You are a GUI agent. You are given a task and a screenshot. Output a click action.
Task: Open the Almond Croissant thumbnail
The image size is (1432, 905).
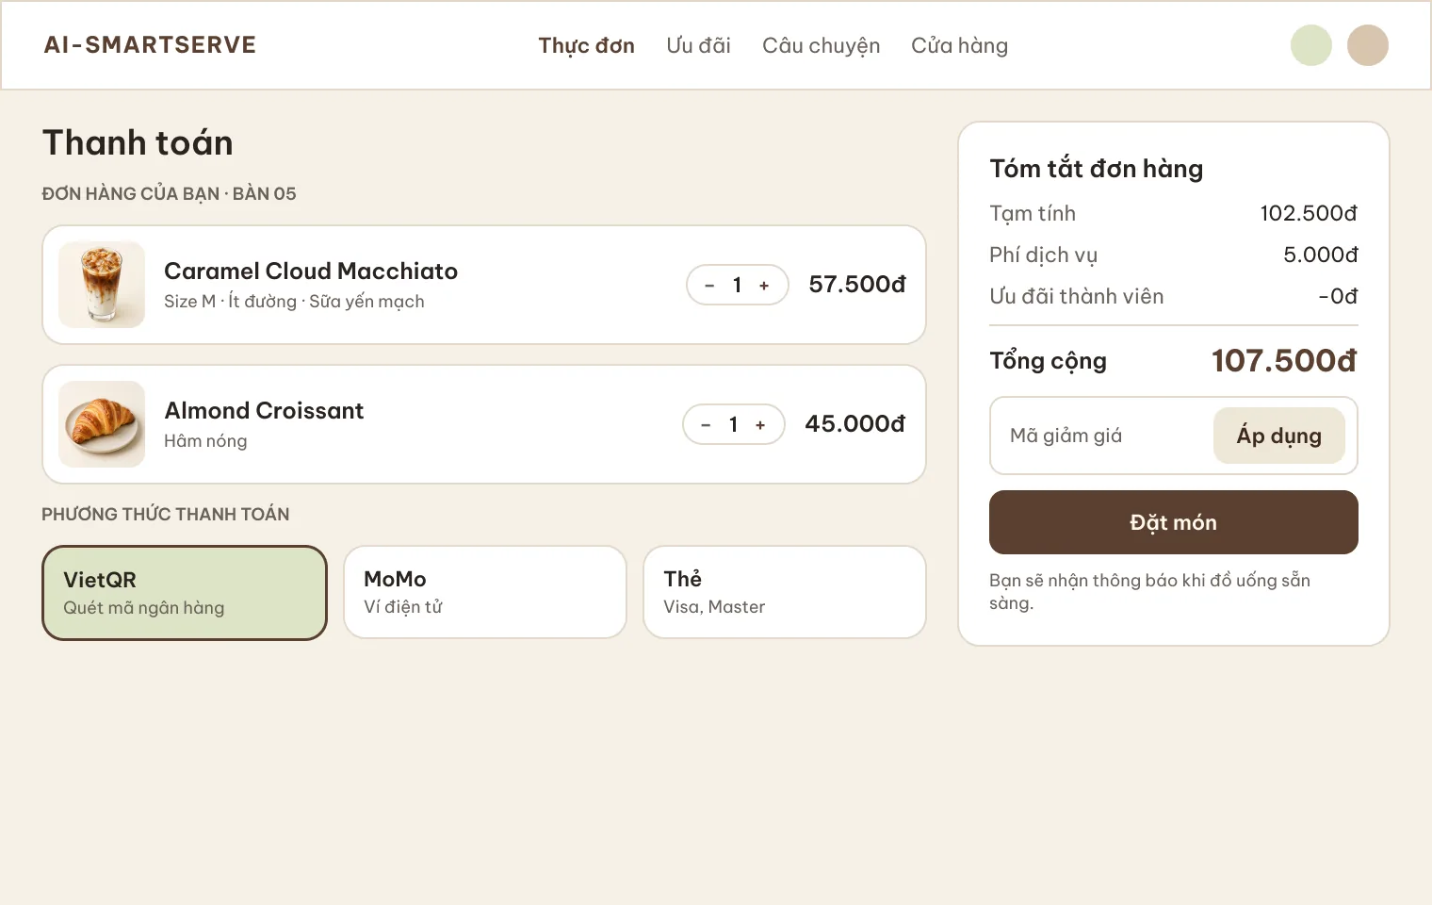(102, 424)
